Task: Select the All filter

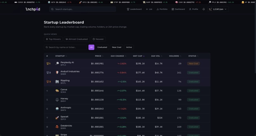Action: click(91, 47)
